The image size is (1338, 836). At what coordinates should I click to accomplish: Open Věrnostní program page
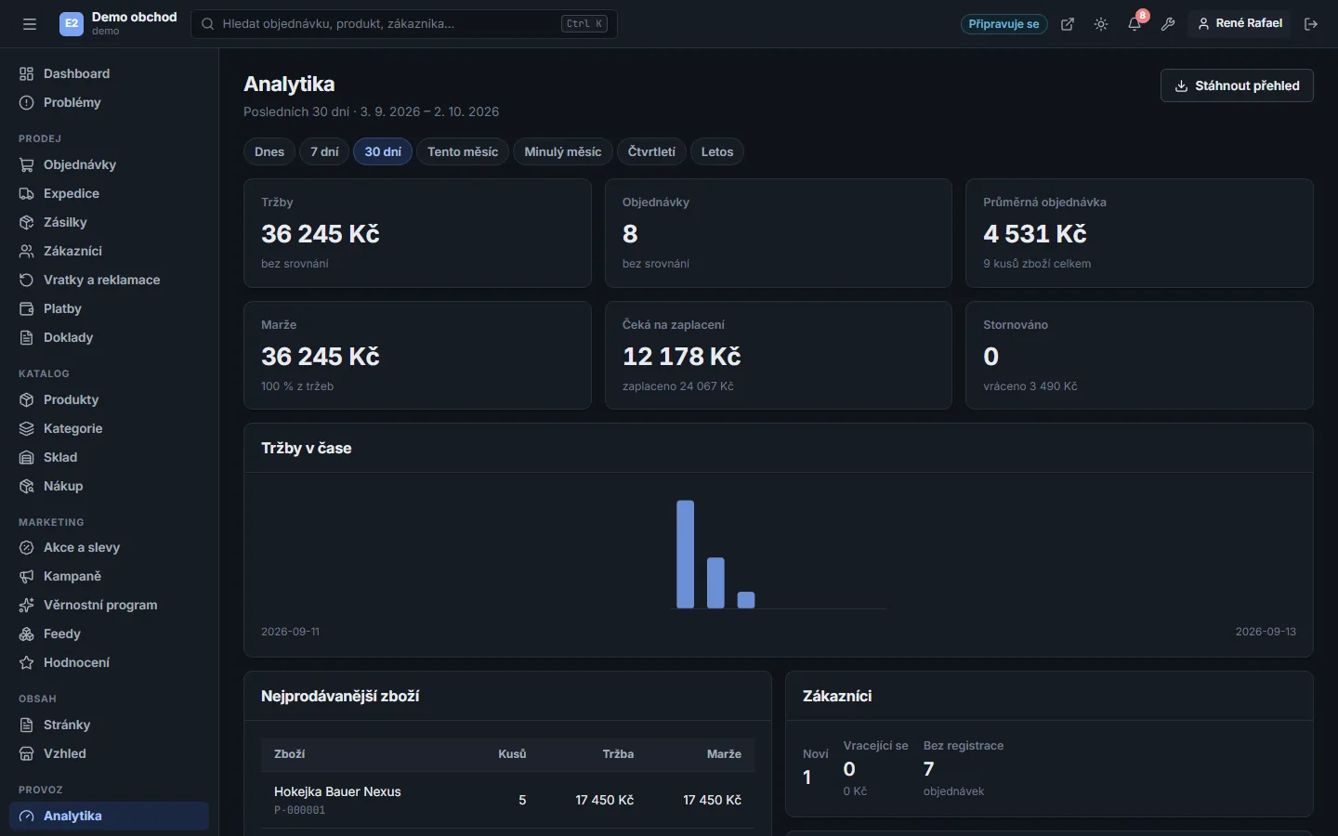click(109, 605)
